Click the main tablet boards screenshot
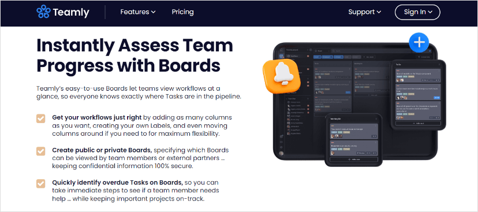The width and height of the screenshot is (478, 212). 355,101
